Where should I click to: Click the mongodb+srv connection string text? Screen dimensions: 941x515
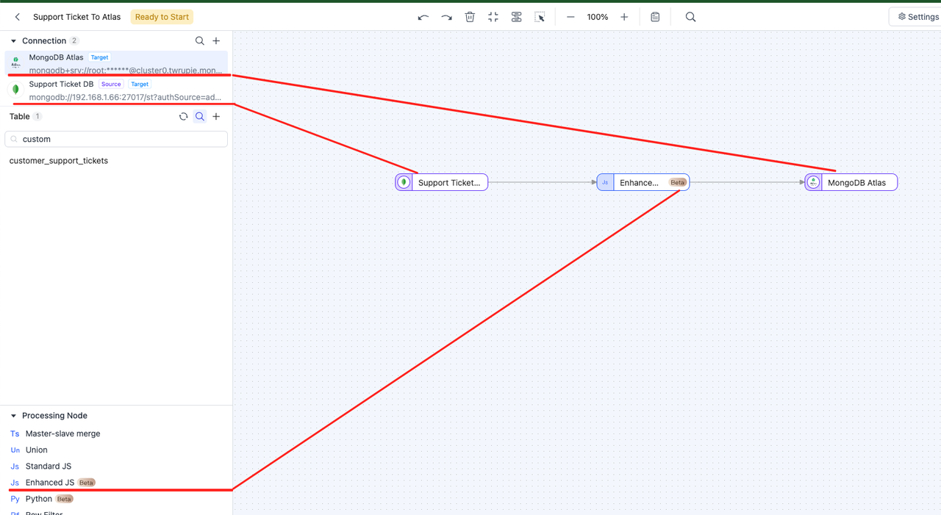pos(126,71)
